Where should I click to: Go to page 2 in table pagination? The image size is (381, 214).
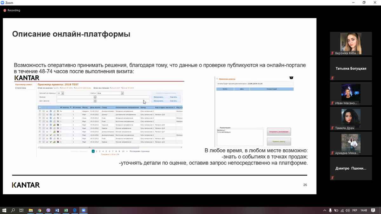click(x=96, y=152)
